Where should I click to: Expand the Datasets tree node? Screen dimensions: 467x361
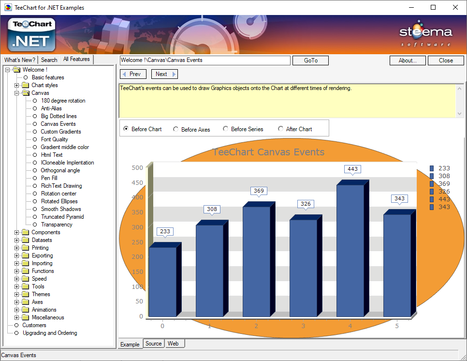(16, 241)
